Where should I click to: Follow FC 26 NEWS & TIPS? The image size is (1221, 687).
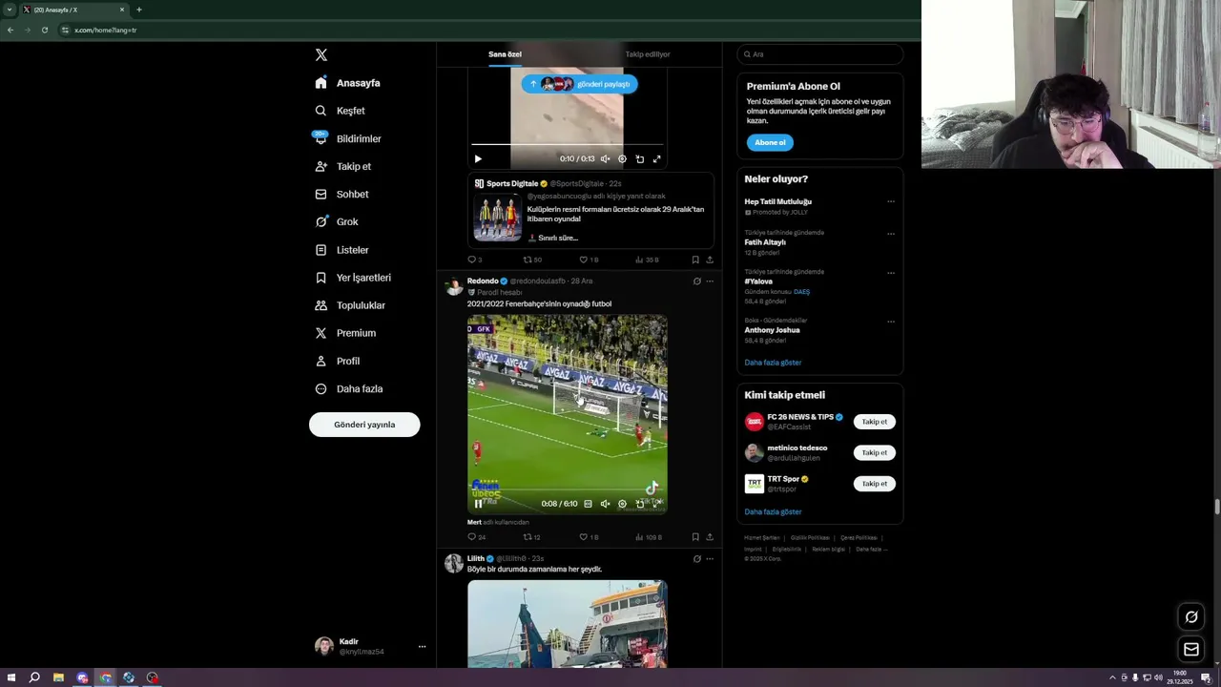coord(875,422)
